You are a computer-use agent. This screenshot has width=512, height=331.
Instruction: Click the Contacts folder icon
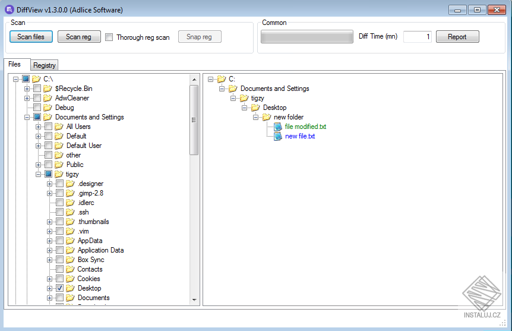70,269
